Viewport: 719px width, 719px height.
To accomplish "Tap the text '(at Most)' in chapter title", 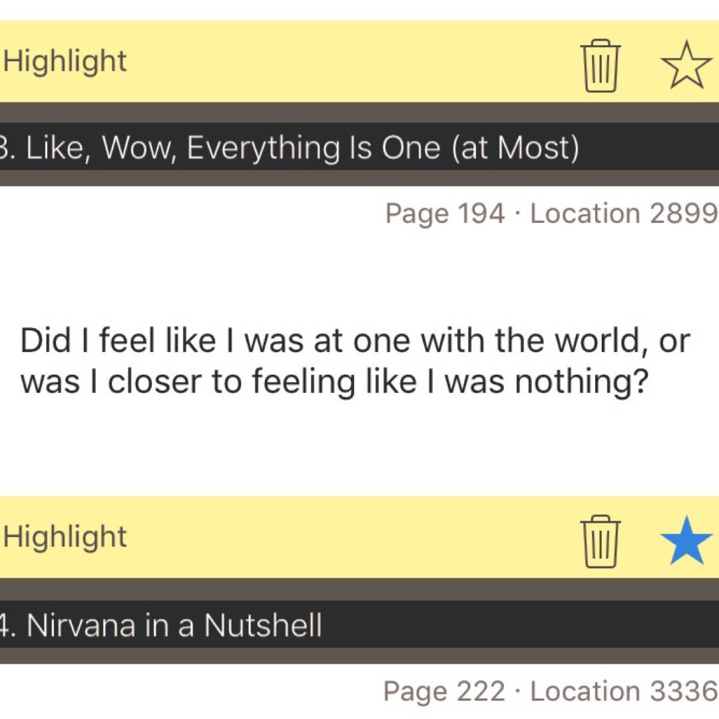I will coord(515,148).
